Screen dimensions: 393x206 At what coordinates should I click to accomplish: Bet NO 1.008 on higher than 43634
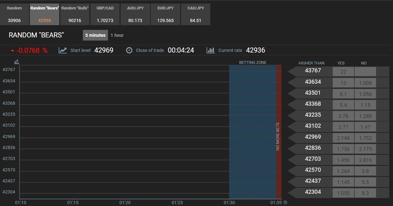click(x=365, y=83)
